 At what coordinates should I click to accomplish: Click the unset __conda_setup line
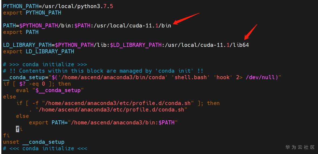pyautogui.click(x=34, y=142)
